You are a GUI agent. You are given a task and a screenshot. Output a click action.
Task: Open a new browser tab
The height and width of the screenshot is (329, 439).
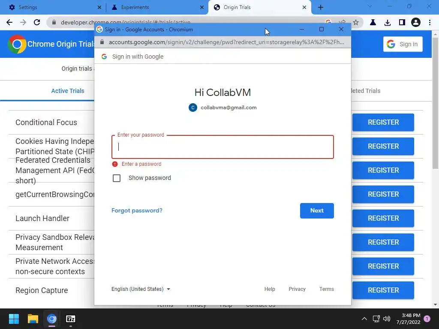pyautogui.click(x=321, y=8)
